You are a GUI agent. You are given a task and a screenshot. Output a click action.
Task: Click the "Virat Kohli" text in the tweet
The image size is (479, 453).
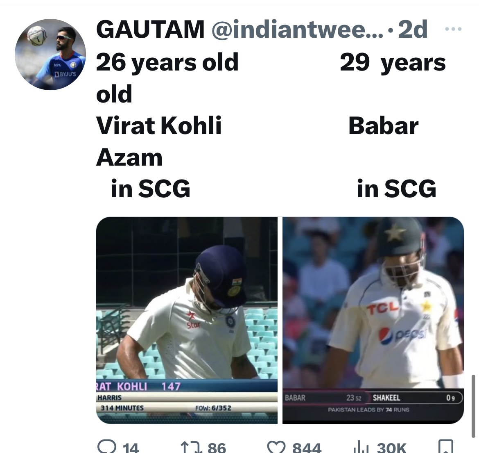pyautogui.click(x=159, y=125)
